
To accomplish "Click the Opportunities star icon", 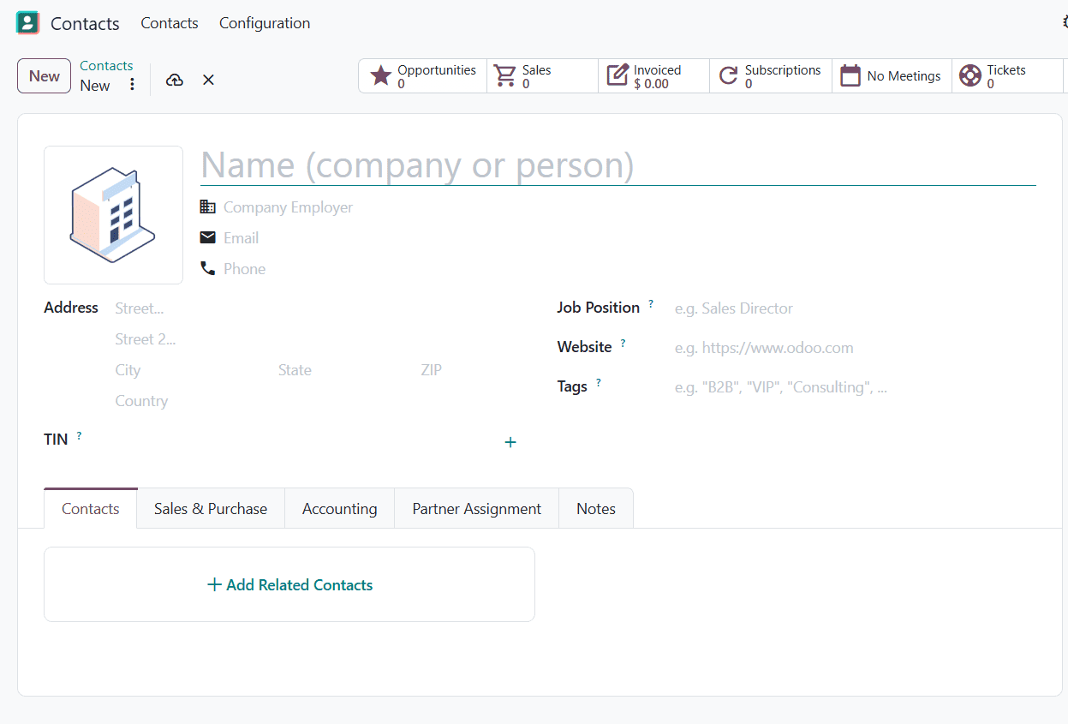I will click(x=381, y=76).
